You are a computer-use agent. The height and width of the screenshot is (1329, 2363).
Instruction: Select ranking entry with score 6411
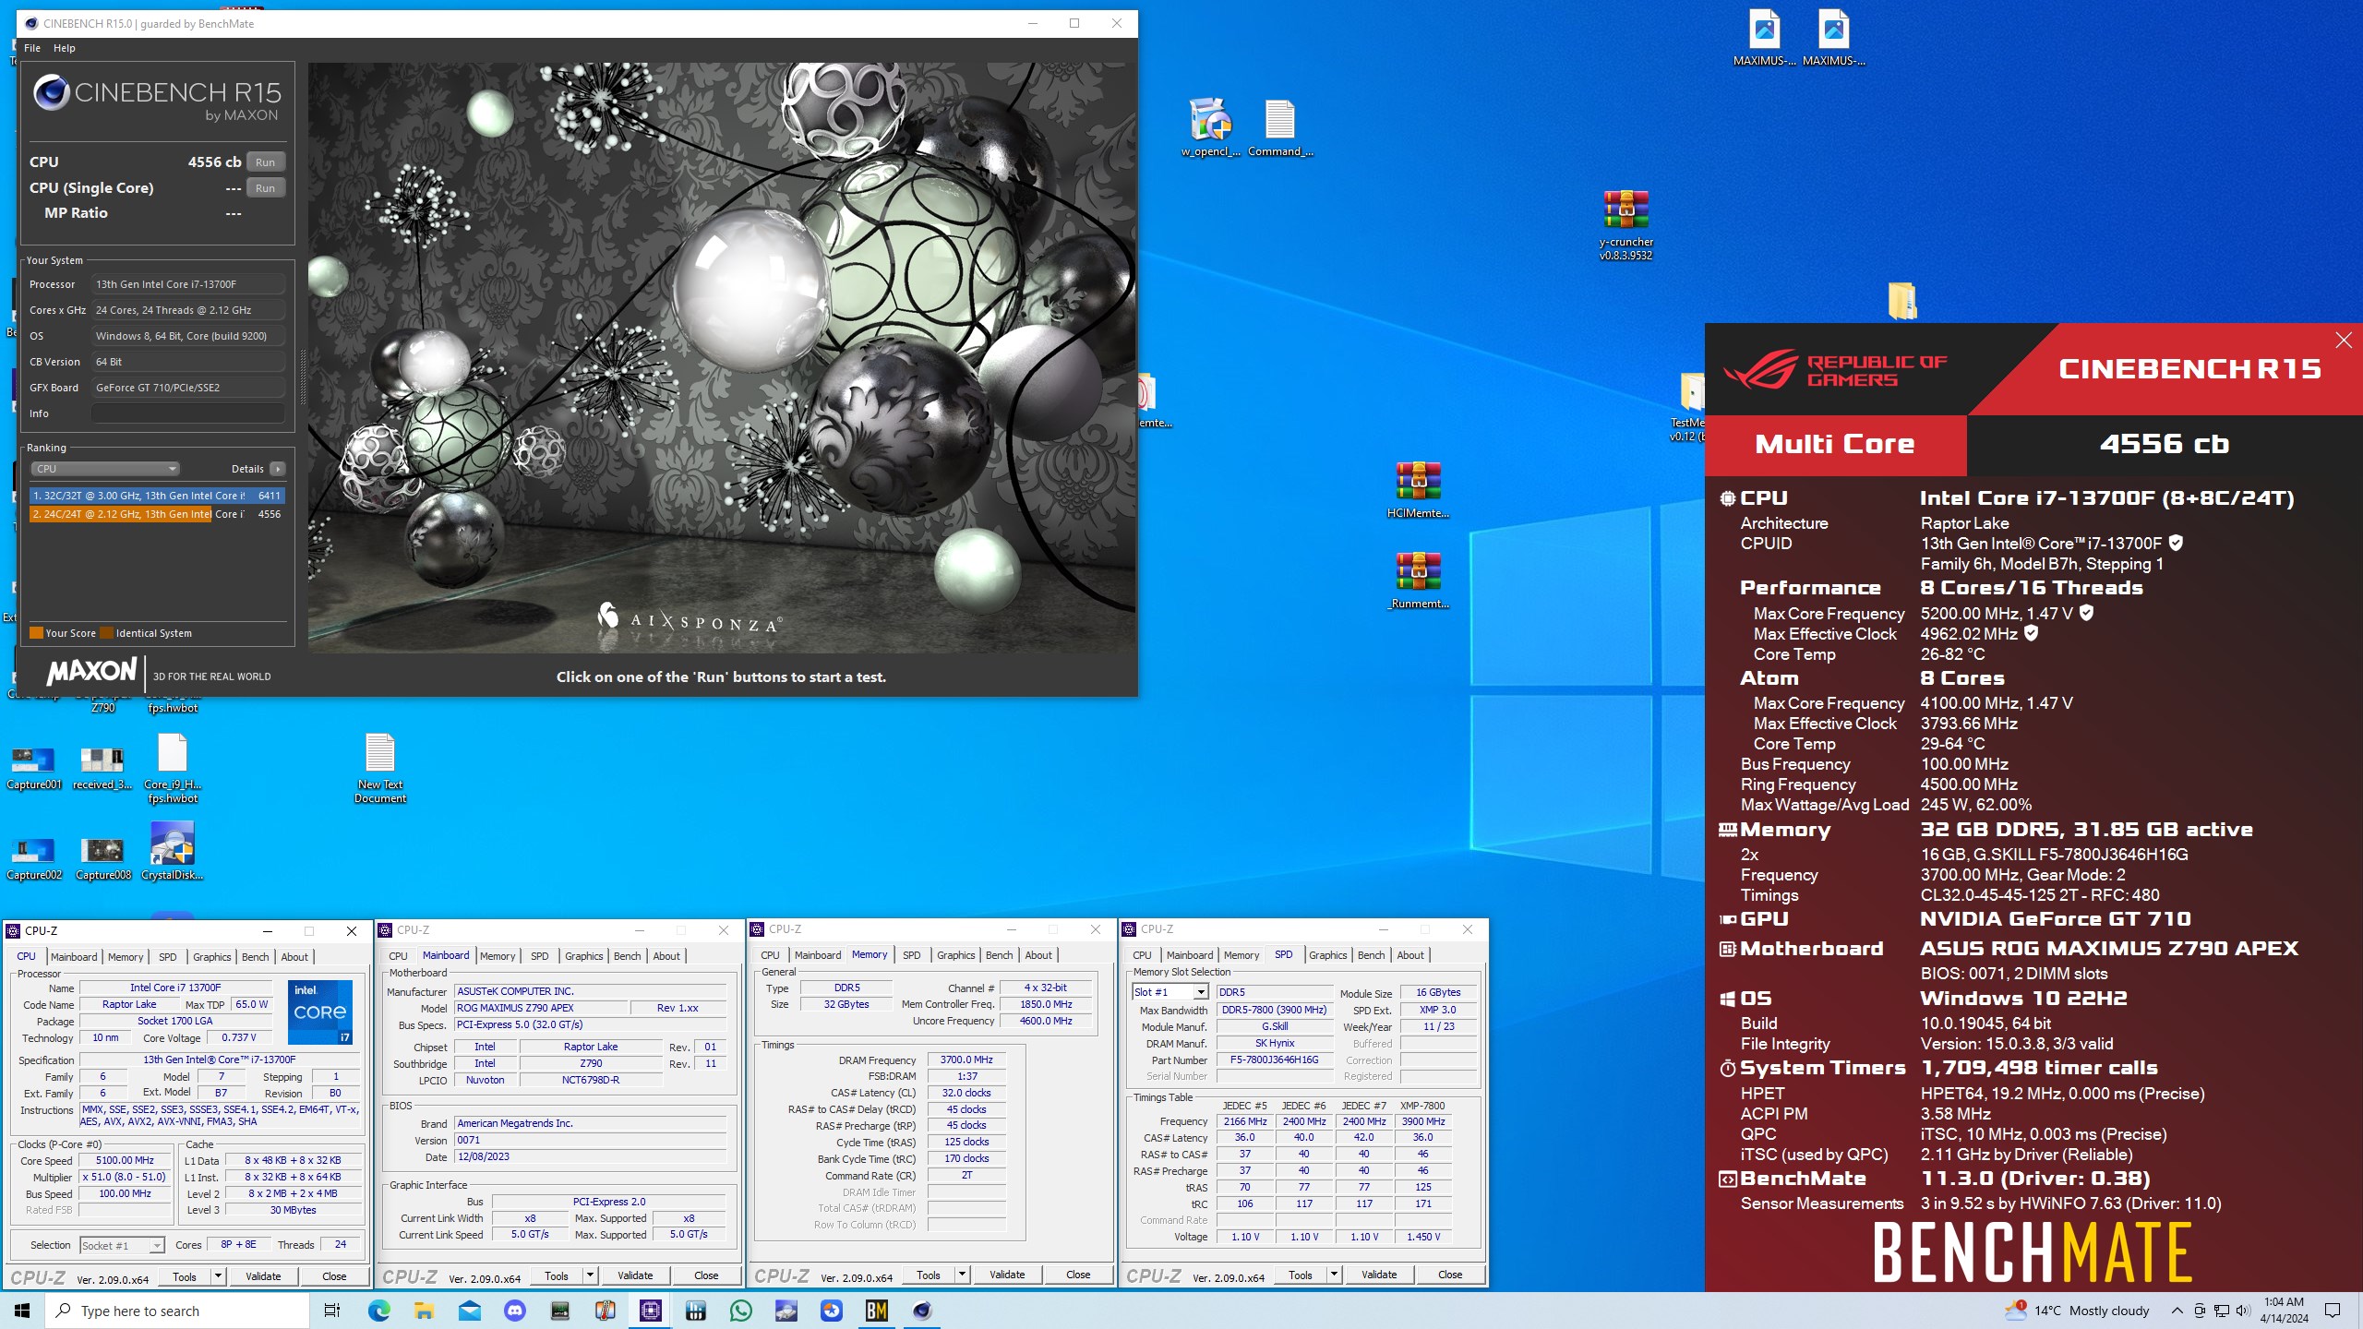157,496
